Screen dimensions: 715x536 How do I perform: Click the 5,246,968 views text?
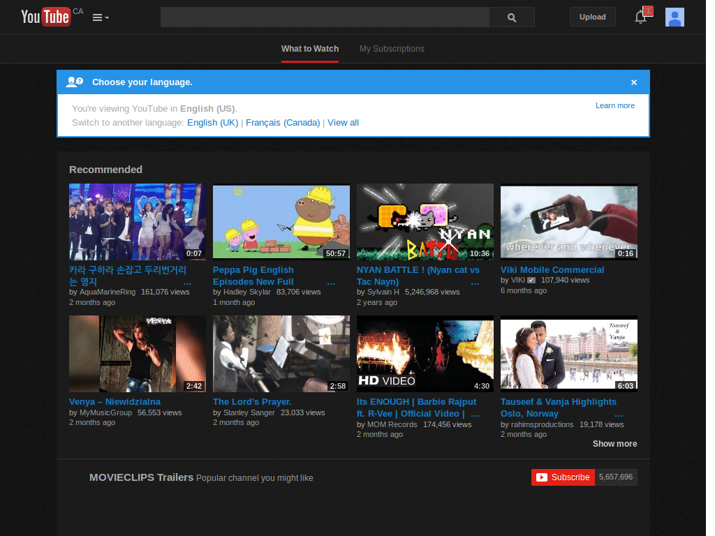(432, 292)
